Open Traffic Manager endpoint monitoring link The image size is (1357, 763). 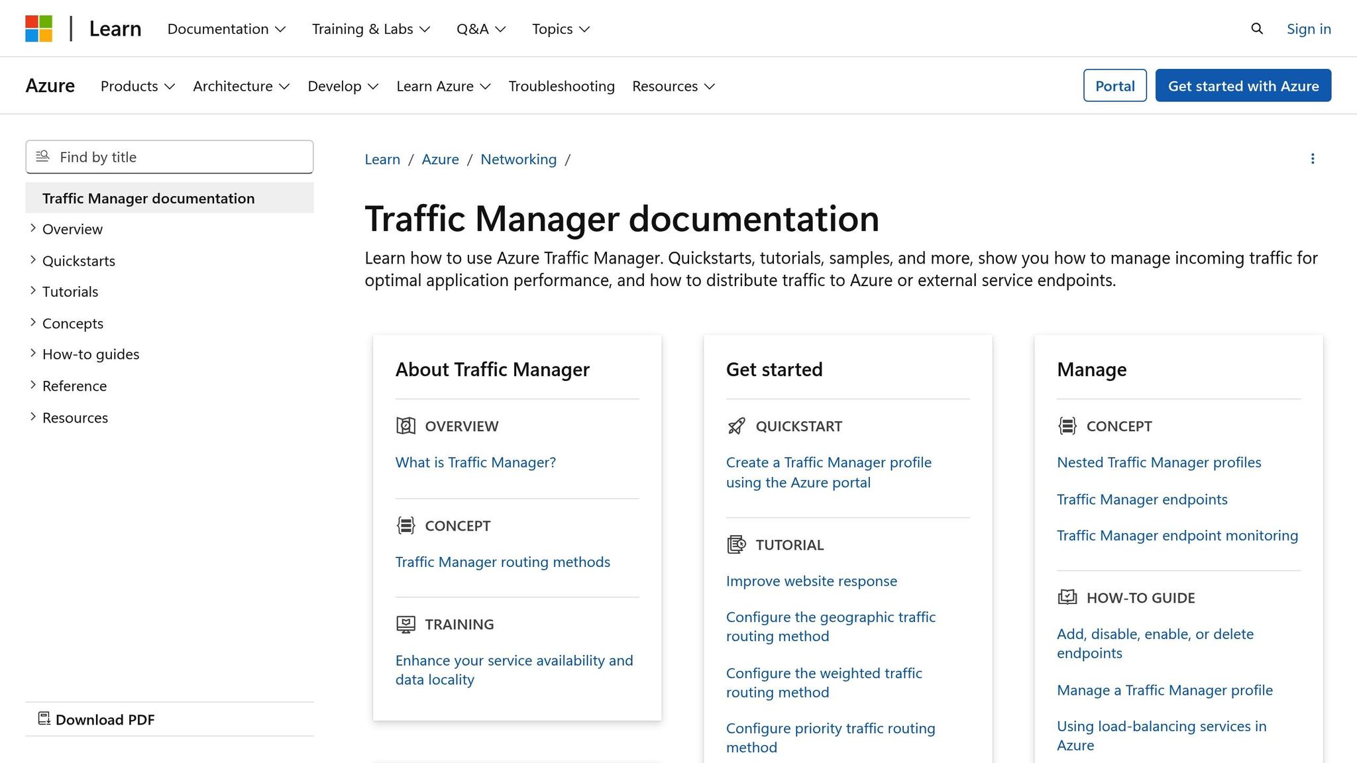tap(1177, 535)
